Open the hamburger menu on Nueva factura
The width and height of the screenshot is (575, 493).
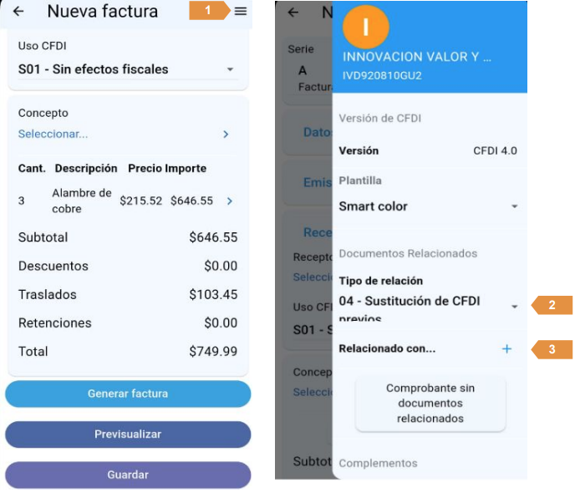(241, 12)
